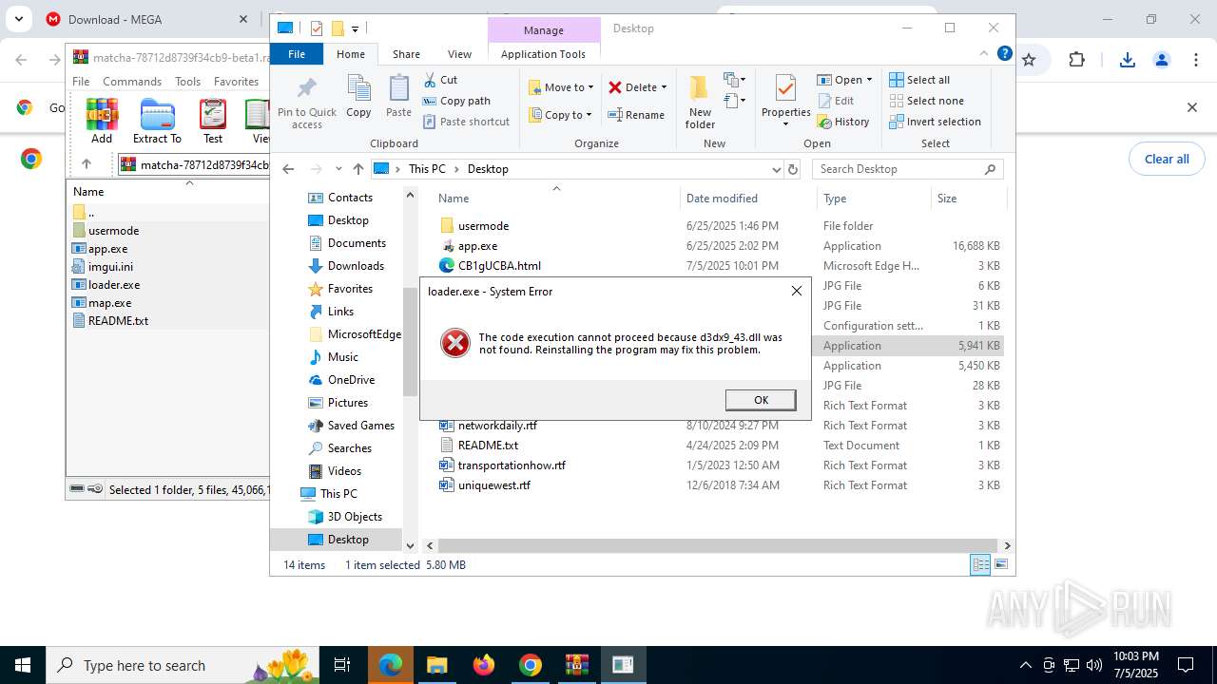Expand the address bar history dropdown
Image resolution: width=1217 pixels, height=684 pixels.
tap(776, 169)
